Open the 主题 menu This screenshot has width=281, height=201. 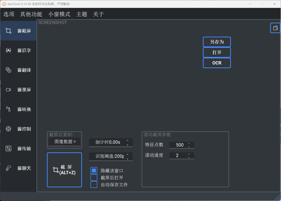pyautogui.click(x=82, y=14)
